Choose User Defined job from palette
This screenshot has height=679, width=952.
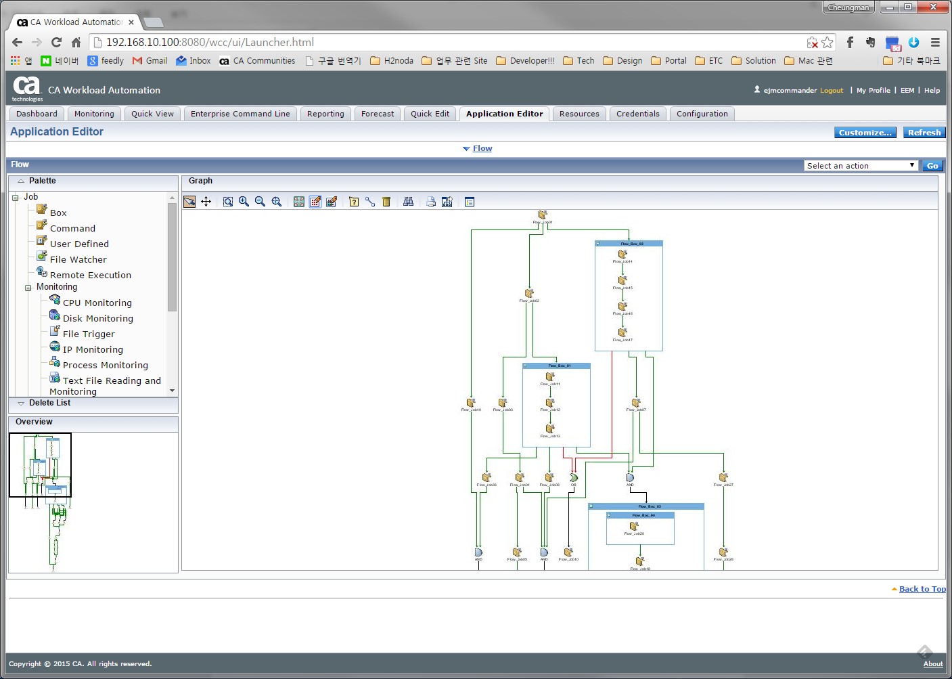click(x=79, y=244)
